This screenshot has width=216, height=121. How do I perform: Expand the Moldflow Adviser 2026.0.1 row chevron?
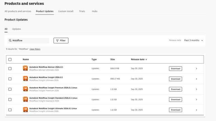click(x=196, y=69)
